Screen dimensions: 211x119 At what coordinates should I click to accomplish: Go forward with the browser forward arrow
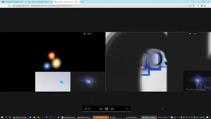[6, 6]
